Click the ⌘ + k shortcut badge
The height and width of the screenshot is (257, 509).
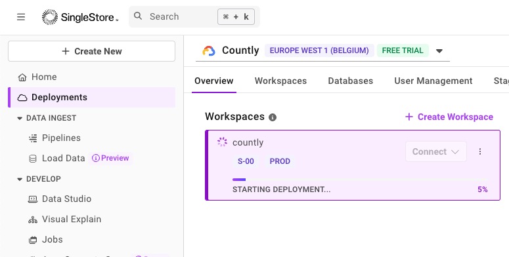236,16
